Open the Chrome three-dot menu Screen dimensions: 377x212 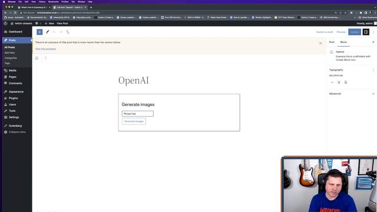pos(375,13)
